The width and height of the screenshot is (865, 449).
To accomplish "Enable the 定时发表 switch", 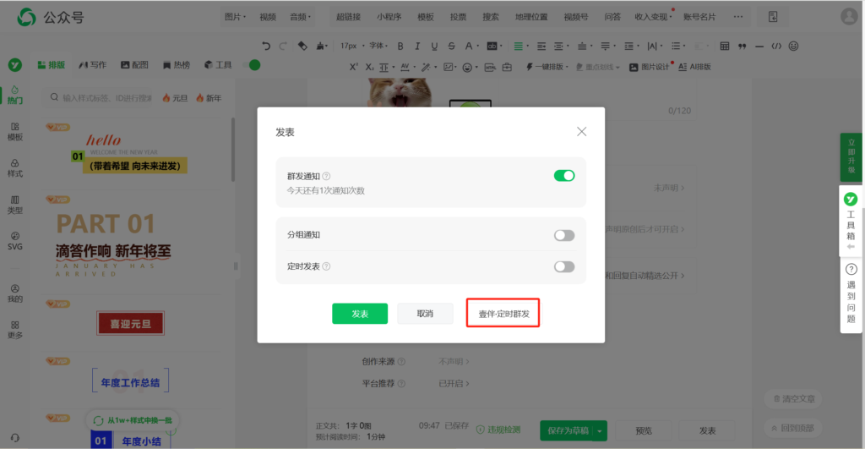I will (x=564, y=266).
